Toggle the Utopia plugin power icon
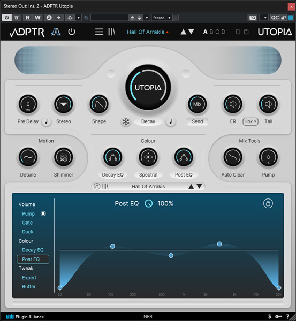The width and height of the screenshot is (296, 321). pyautogui.click(x=72, y=32)
